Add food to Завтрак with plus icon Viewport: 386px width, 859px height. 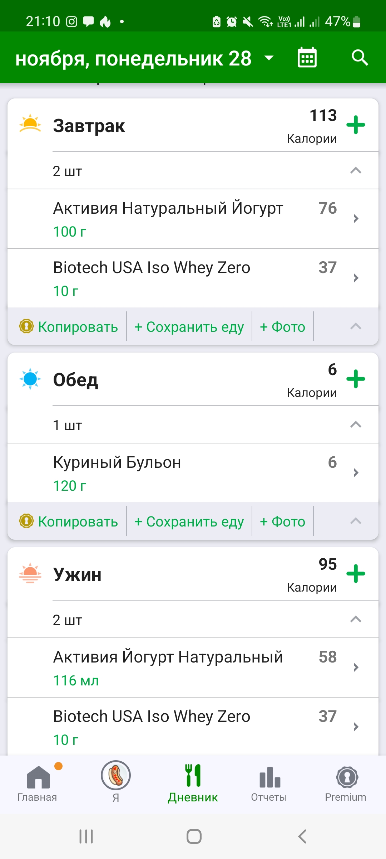pos(356,125)
